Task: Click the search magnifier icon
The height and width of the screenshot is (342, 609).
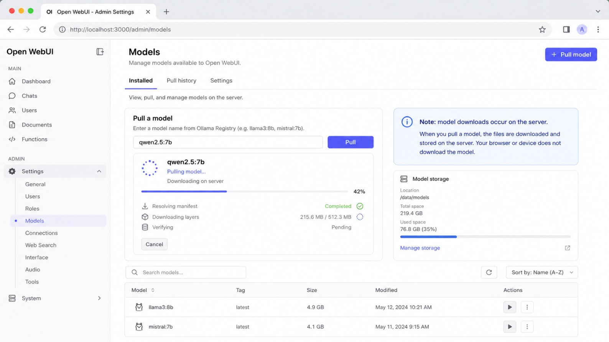Action: coord(135,272)
